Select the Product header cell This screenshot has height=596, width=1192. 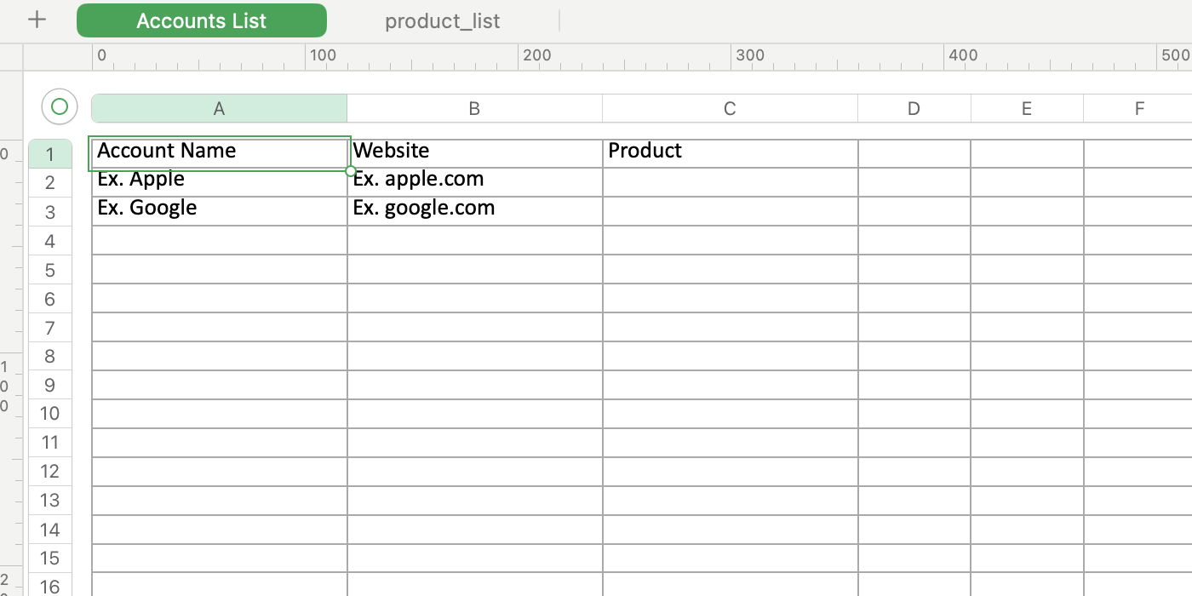[730, 152]
